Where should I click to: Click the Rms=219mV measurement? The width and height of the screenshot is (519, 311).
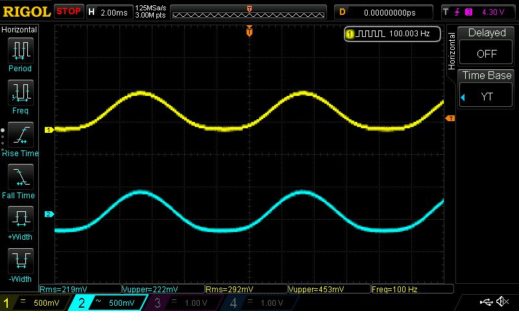tap(64, 289)
